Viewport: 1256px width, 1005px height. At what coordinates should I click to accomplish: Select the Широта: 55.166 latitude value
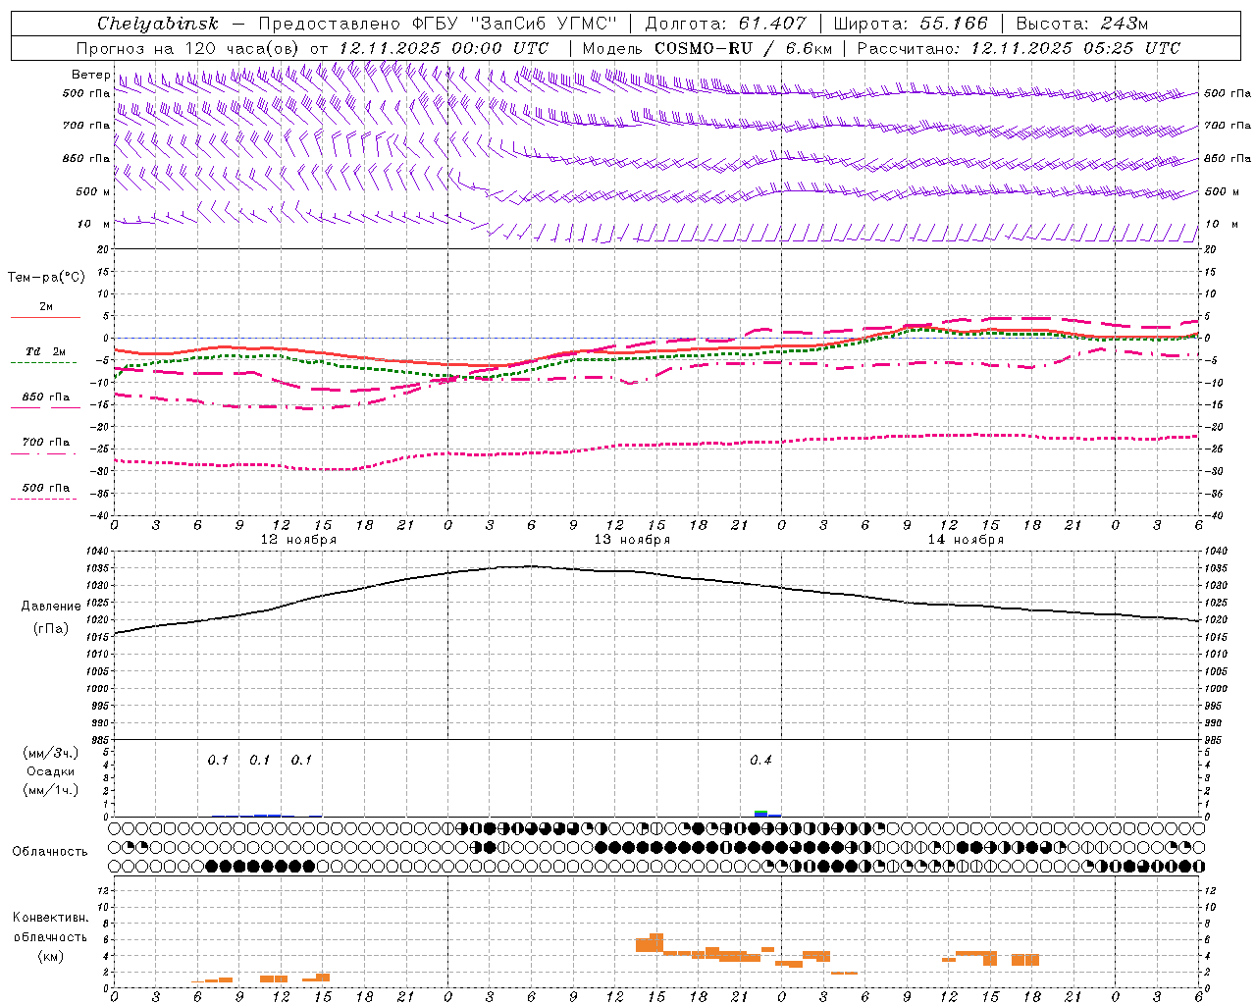coord(910,24)
